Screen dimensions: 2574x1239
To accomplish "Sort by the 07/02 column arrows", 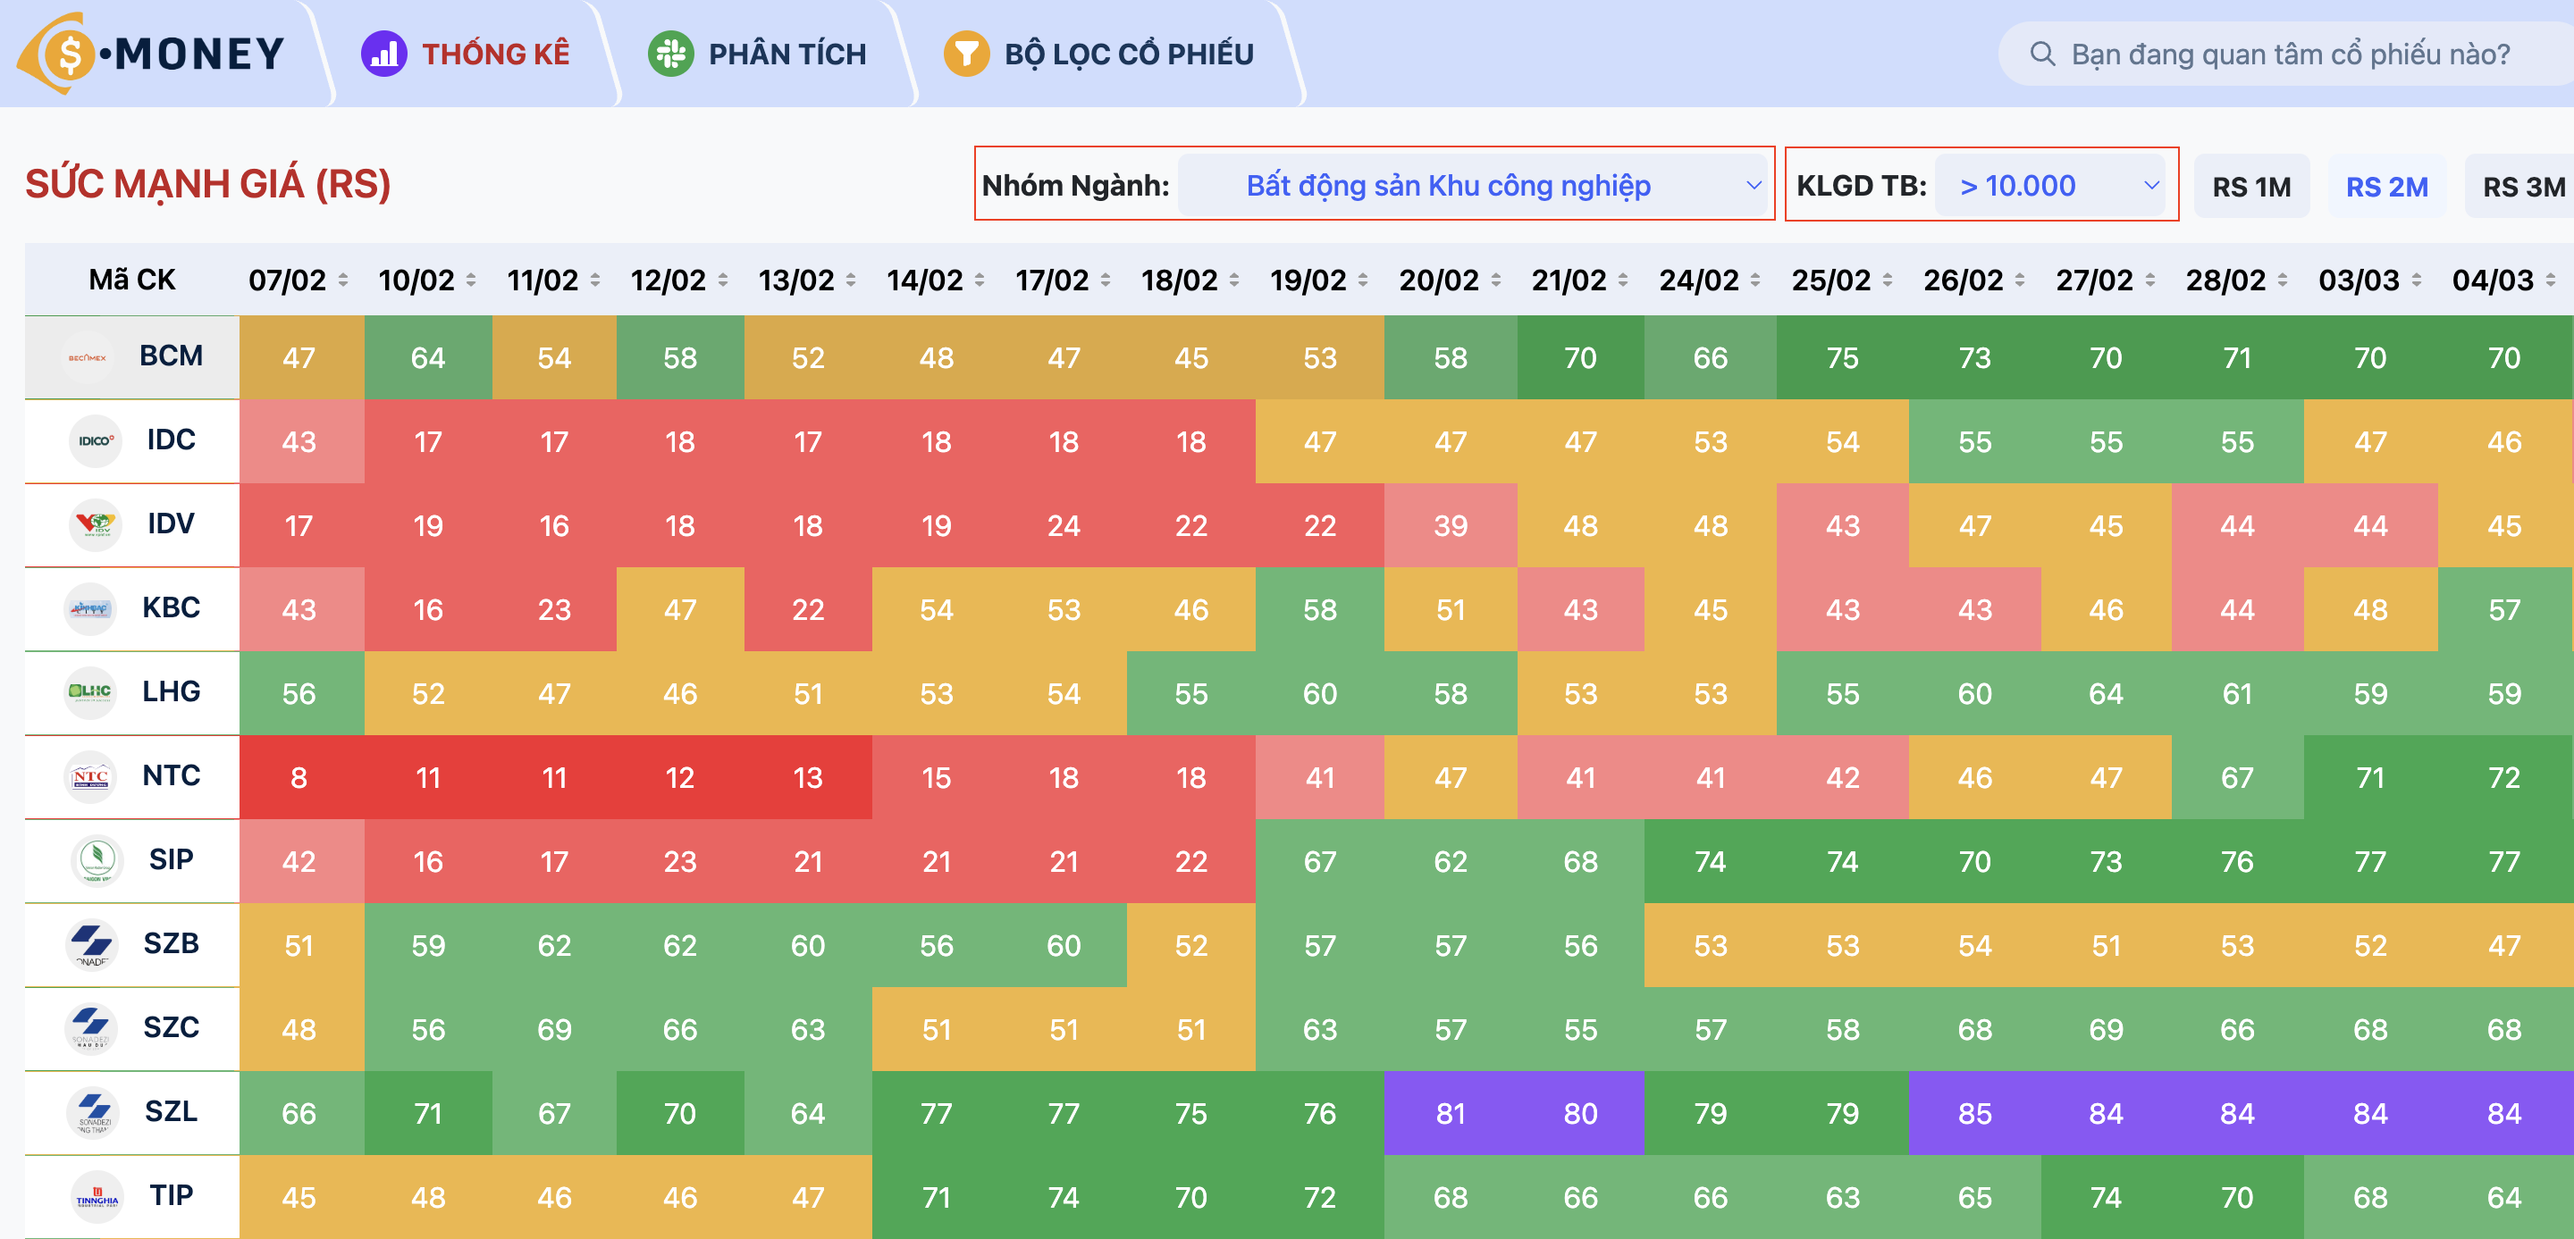I will tap(342, 280).
